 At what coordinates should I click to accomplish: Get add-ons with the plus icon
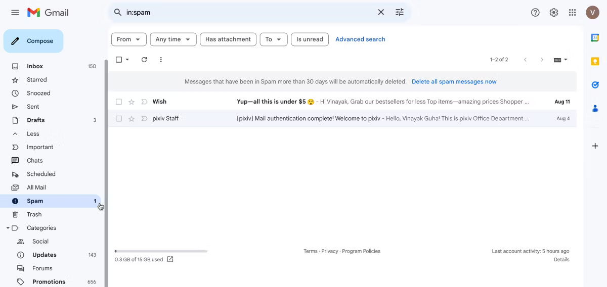pyautogui.click(x=595, y=146)
